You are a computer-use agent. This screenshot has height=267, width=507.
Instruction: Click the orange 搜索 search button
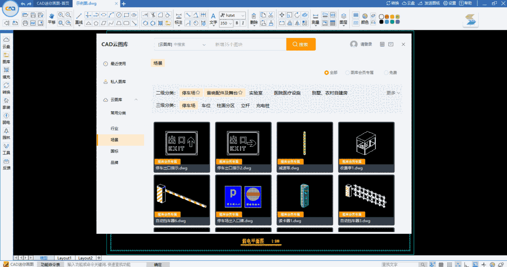click(300, 44)
